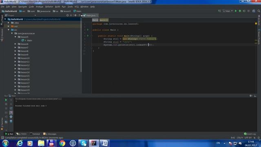Screen dimensions: 261x147
Task: Click run gutter arrow beside main method
Action: pos(88,36)
